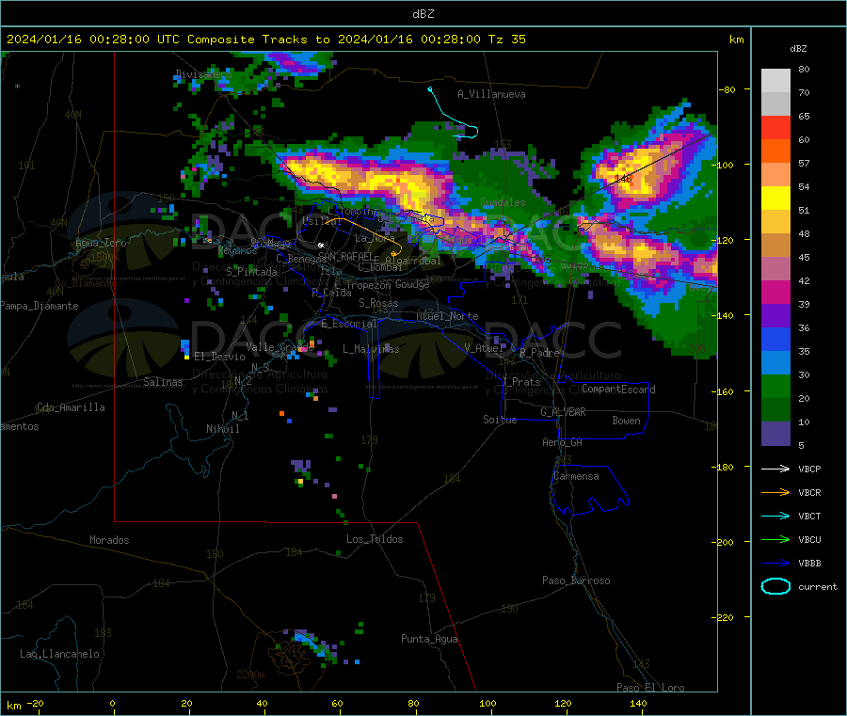
Task: Click the blue 35 dBZ color swatch
Action: (775, 339)
